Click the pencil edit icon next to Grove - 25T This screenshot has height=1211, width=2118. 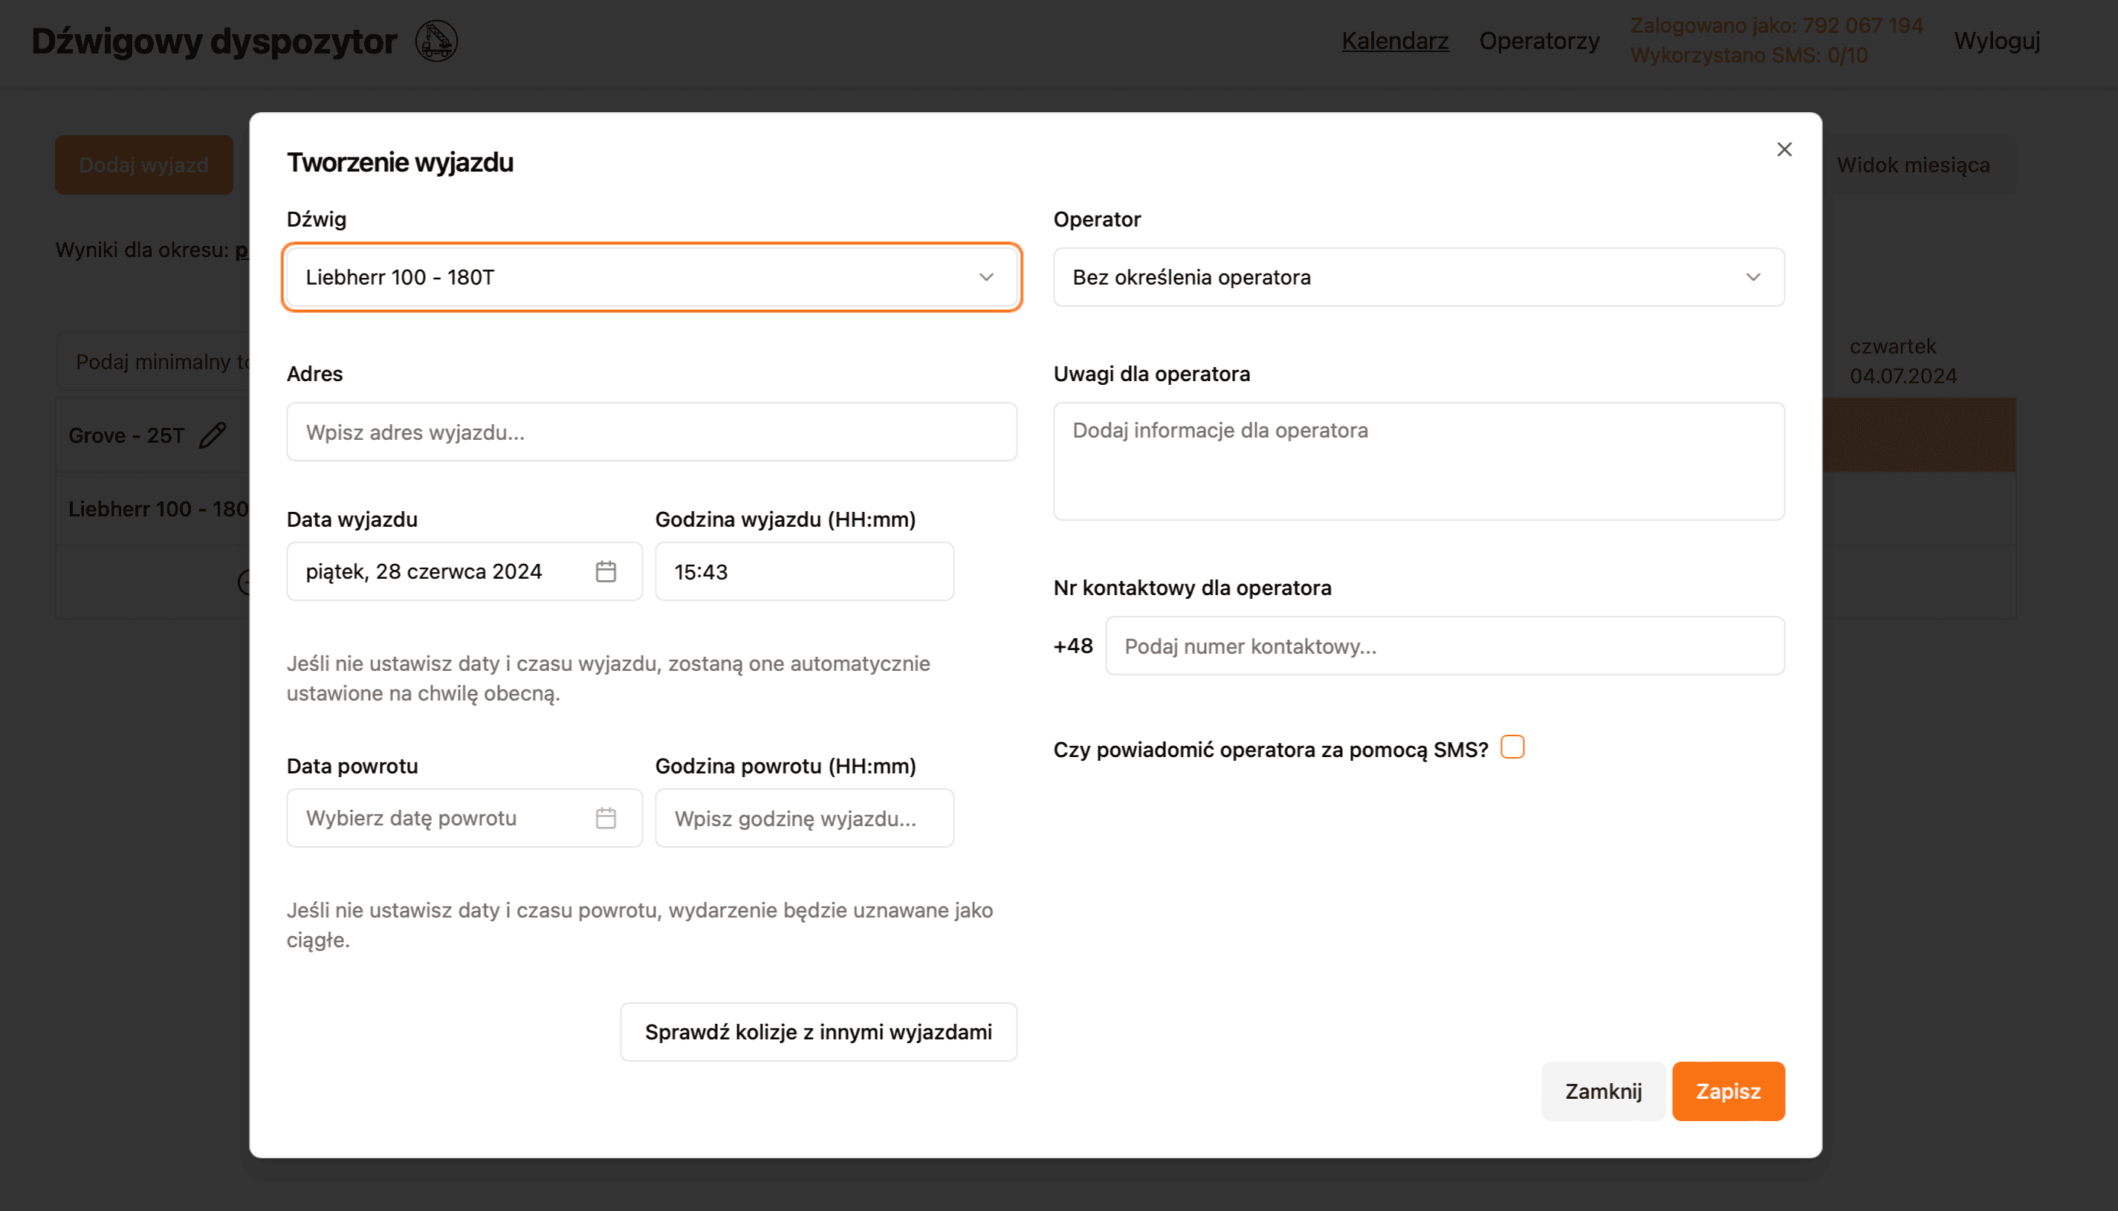pos(213,435)
